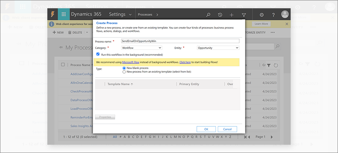This screenshot has width=338, height=153.
Task: Open the ReminderForEm process row link
Action: [81, 117]
